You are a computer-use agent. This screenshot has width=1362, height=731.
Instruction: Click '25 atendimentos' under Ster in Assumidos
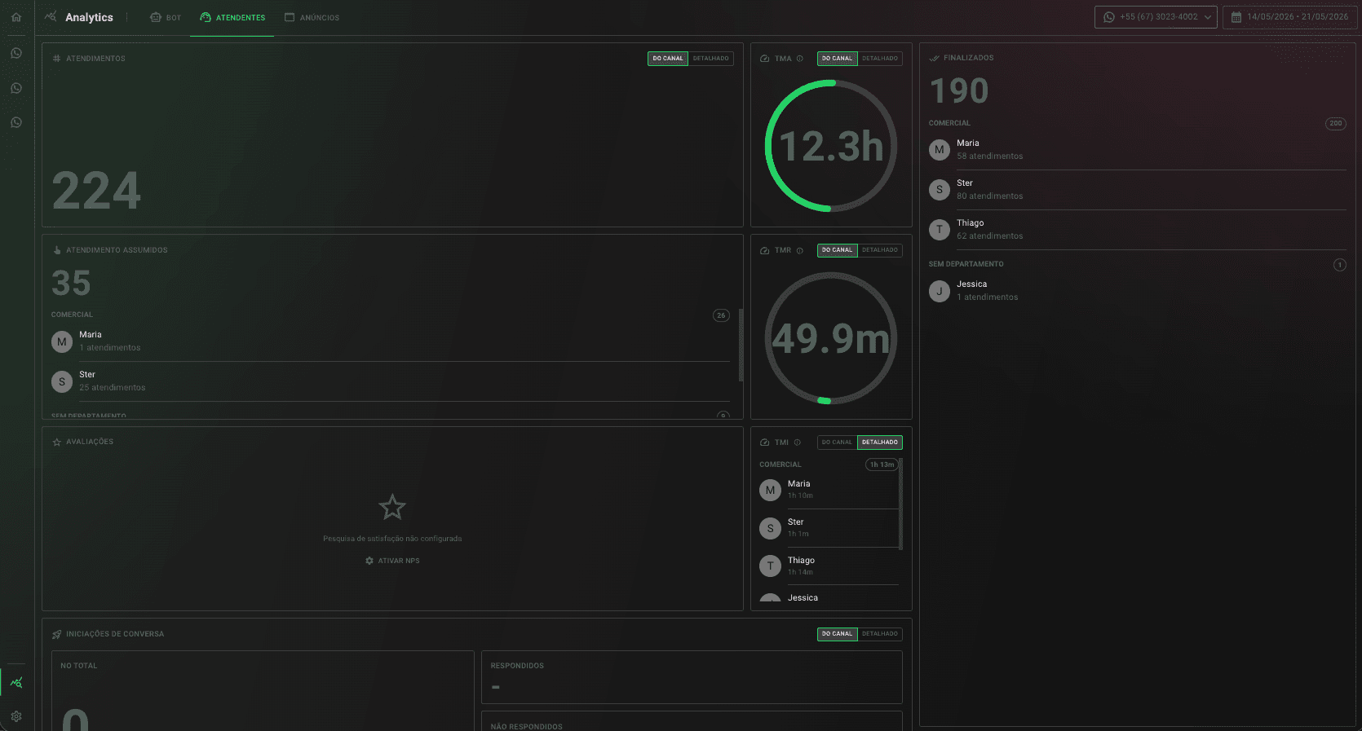click(113, 388)
